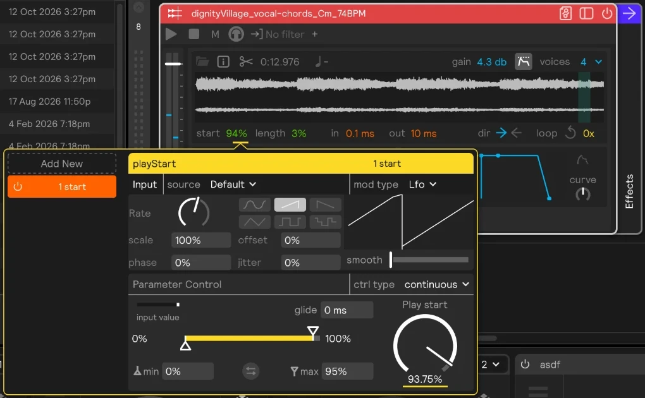
Task: Adjust the curve knob
Action: click(x=583, y=194)
